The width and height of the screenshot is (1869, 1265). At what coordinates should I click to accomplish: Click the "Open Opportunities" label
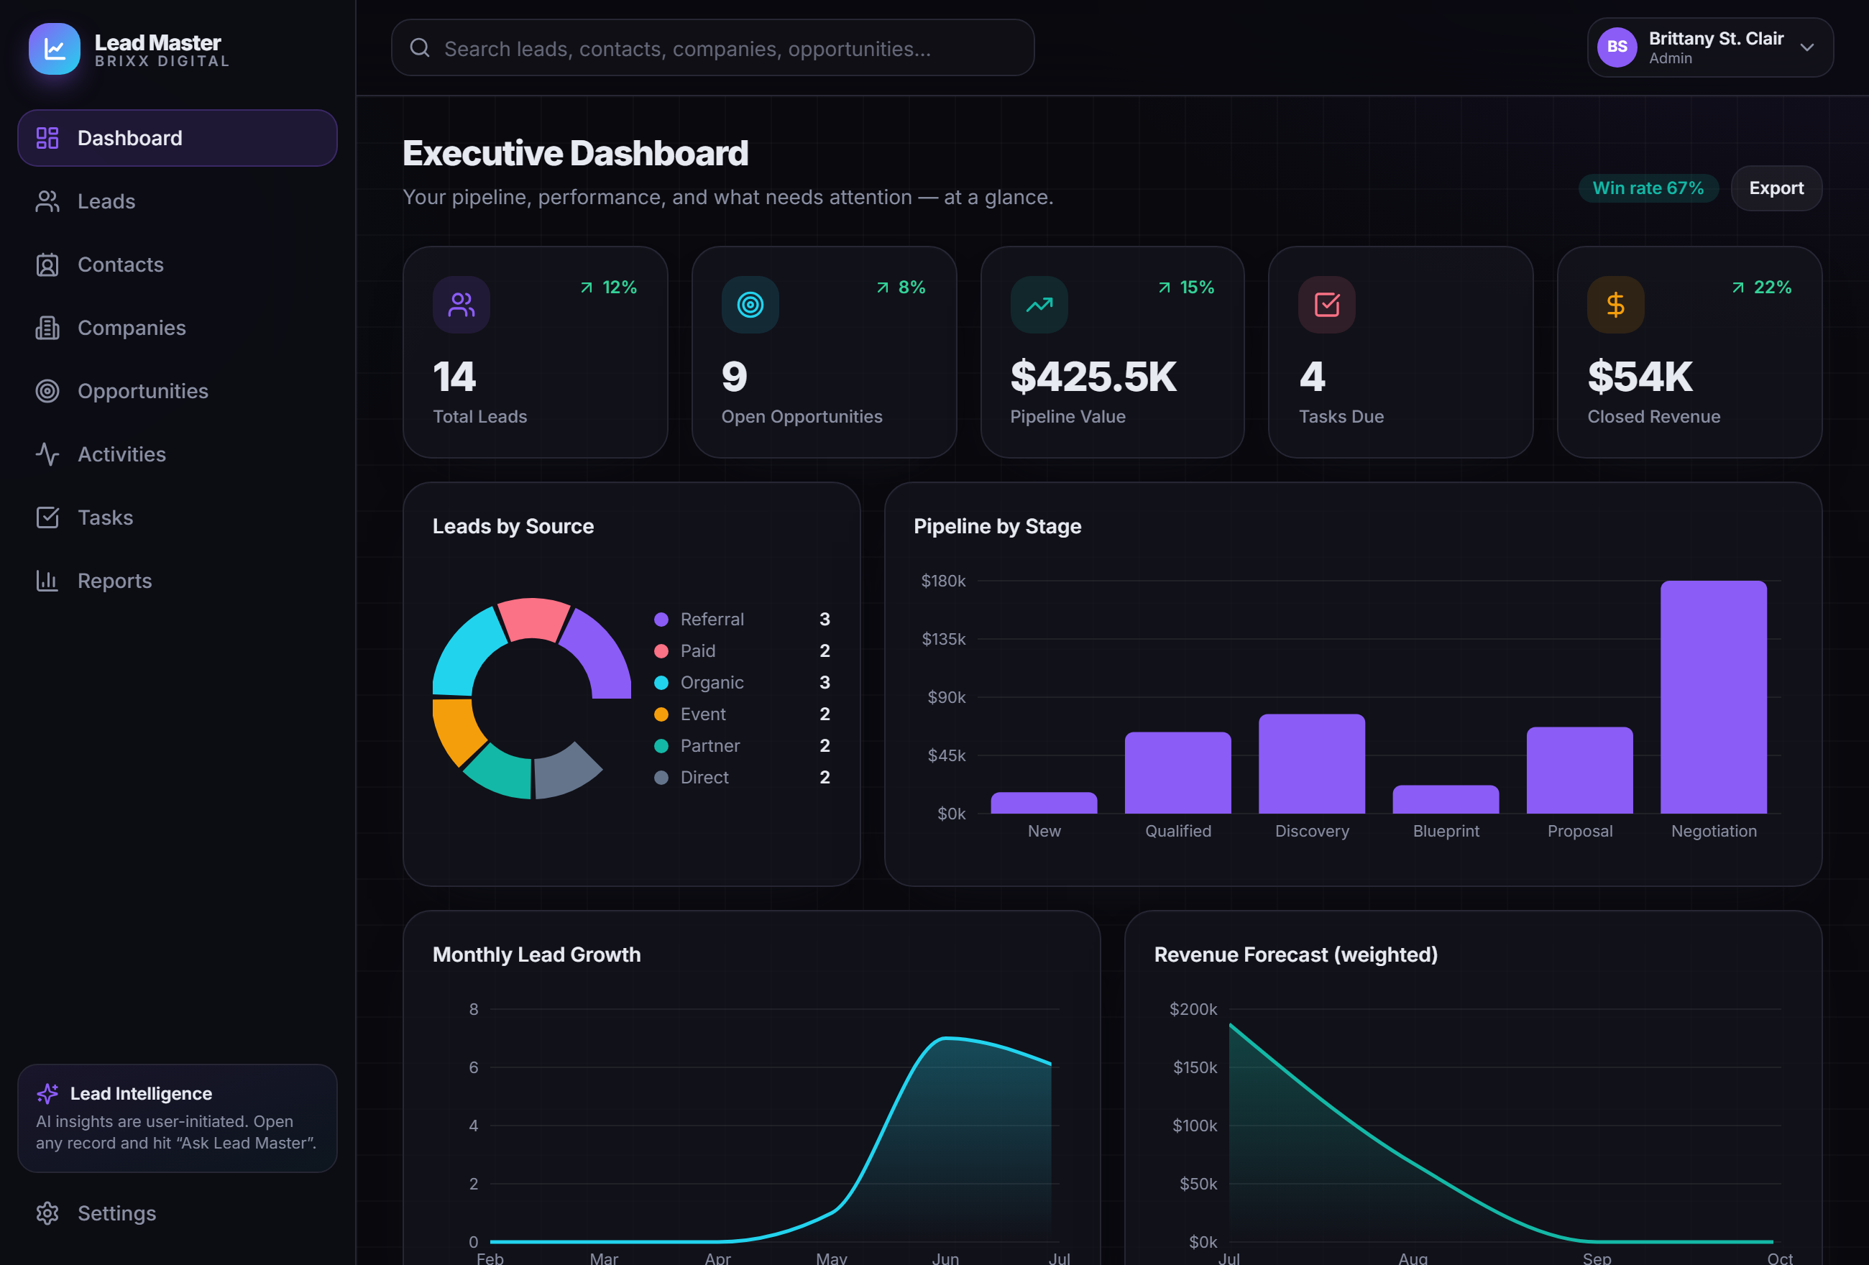click(x=801, y=417)
